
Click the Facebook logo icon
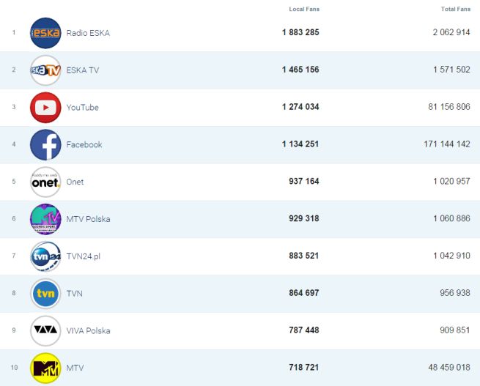pyautogui.click(x=45, y=145)
